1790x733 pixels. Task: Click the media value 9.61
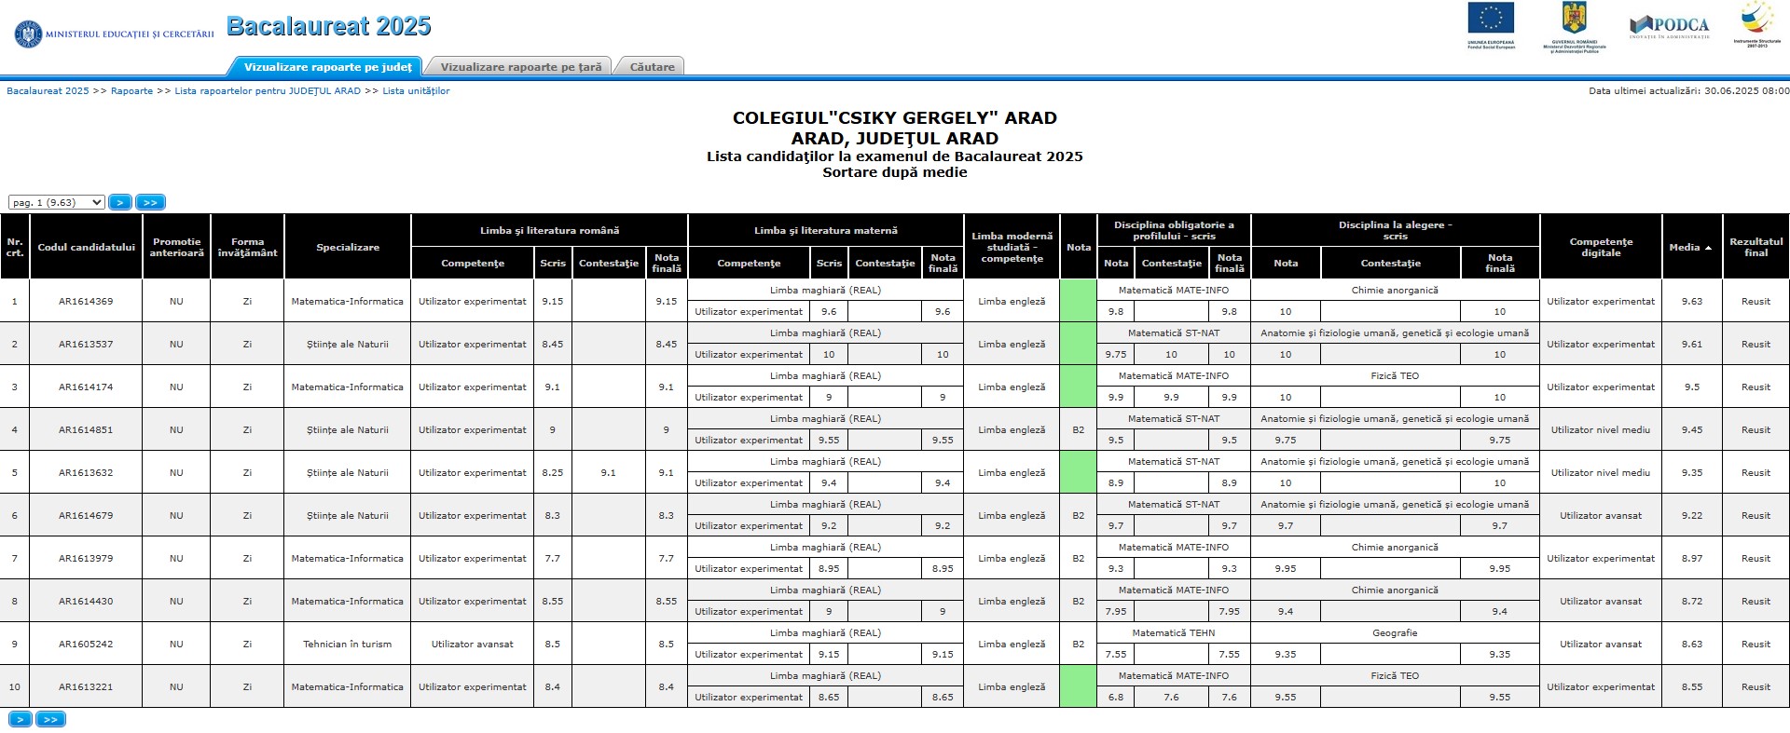click(x=1691, y=345)
